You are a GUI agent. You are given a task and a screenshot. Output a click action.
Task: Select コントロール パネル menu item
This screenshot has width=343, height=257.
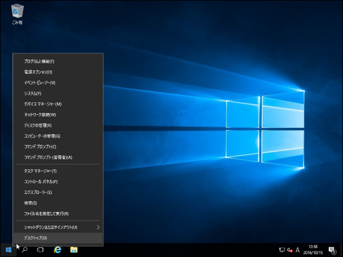point(40,181)
